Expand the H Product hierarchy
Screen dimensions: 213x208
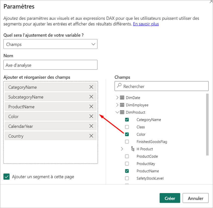(122, 149)
